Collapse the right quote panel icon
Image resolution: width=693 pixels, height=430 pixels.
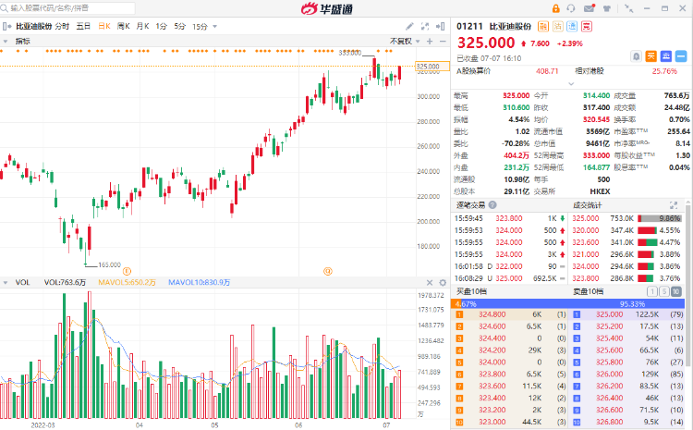(x=440, y=27)
